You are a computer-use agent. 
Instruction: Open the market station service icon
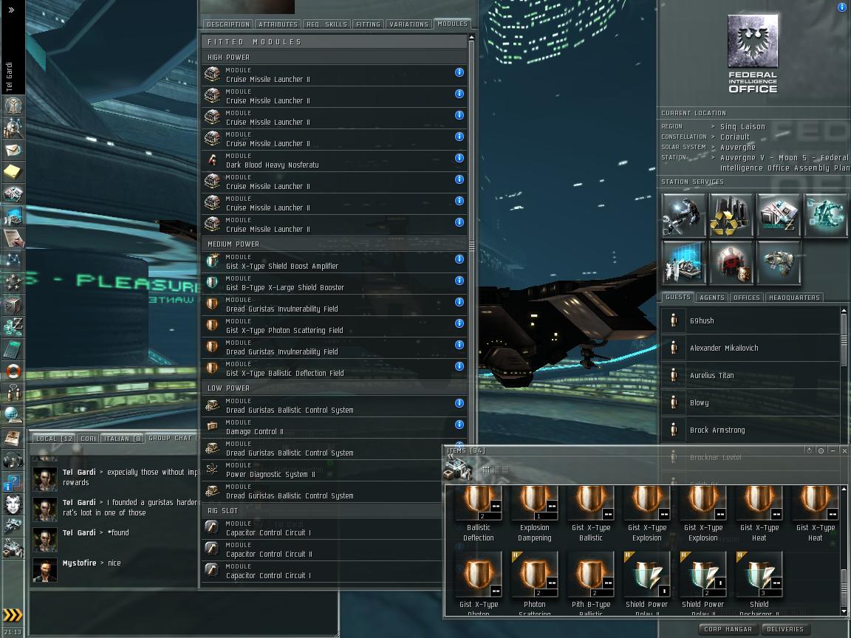point(779,216)
